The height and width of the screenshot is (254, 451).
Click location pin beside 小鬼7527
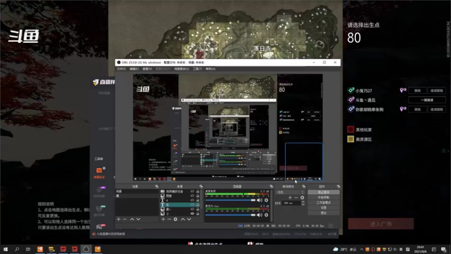coord(403,90)
